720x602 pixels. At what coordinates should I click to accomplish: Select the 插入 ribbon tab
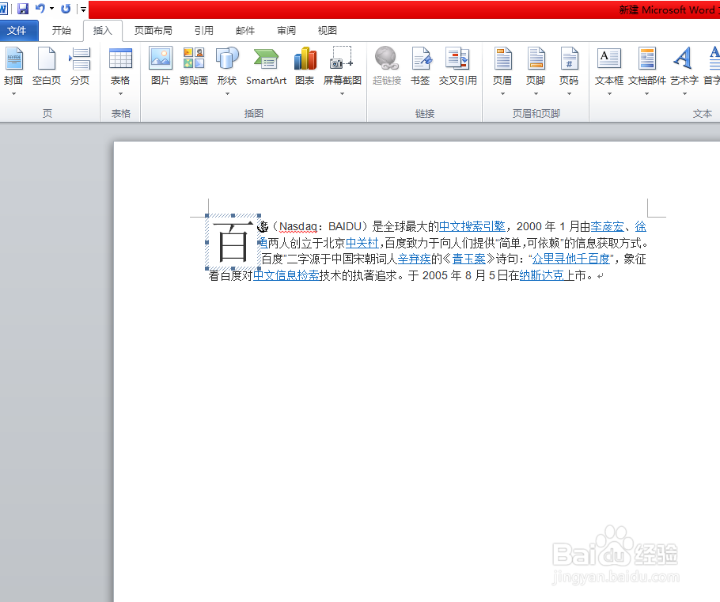[102, 31]
